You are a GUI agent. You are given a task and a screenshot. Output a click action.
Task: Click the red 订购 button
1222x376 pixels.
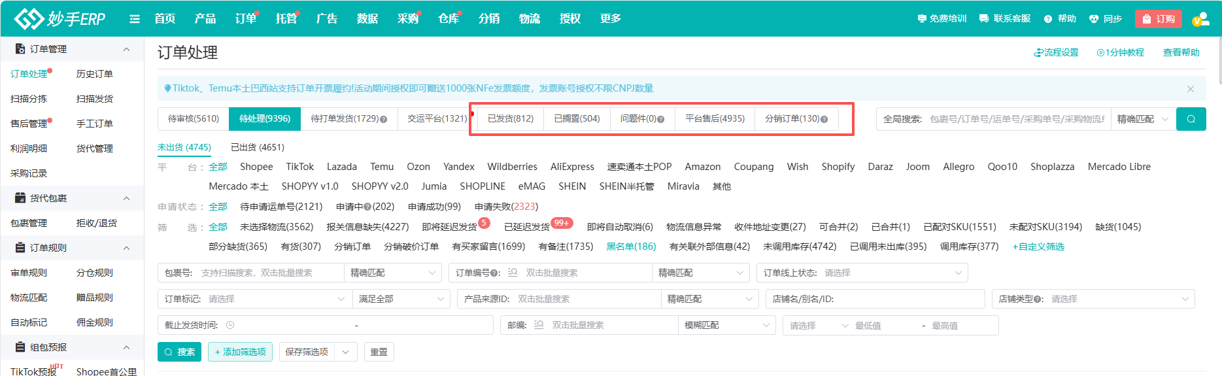[1159, 19]
